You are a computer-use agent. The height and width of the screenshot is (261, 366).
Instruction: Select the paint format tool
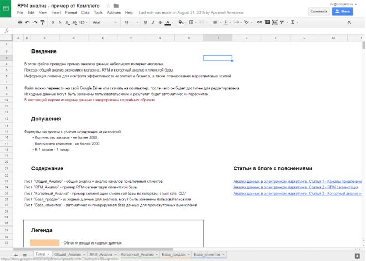[42, 22]
